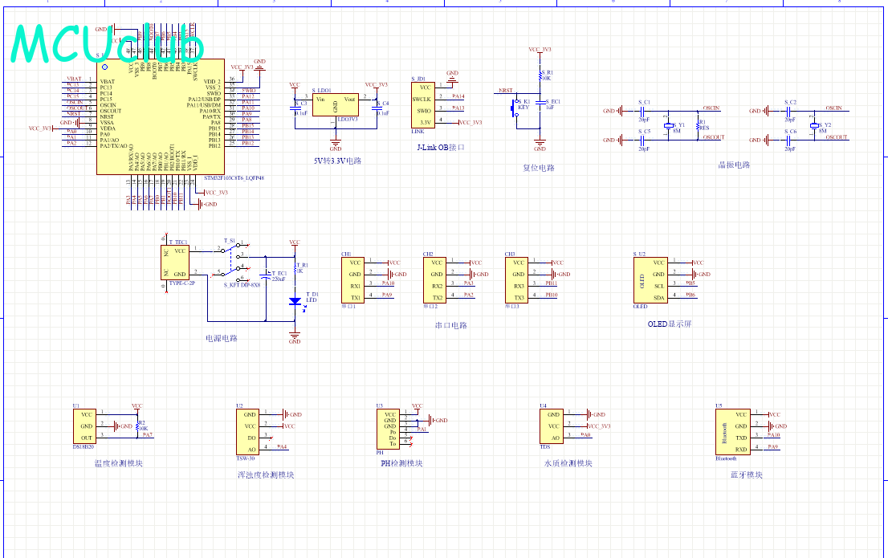Image resolution: width=888 pixels, height=558 pixels.
Task: Click the T_S1 DIP power switch
Action: click(230, 263)
